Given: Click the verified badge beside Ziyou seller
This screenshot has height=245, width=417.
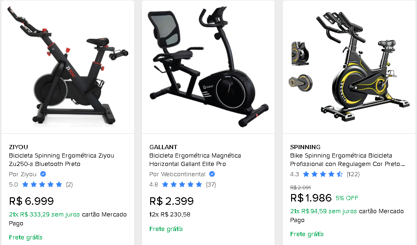Looking at the screenshot, I should tap(43, 174).
